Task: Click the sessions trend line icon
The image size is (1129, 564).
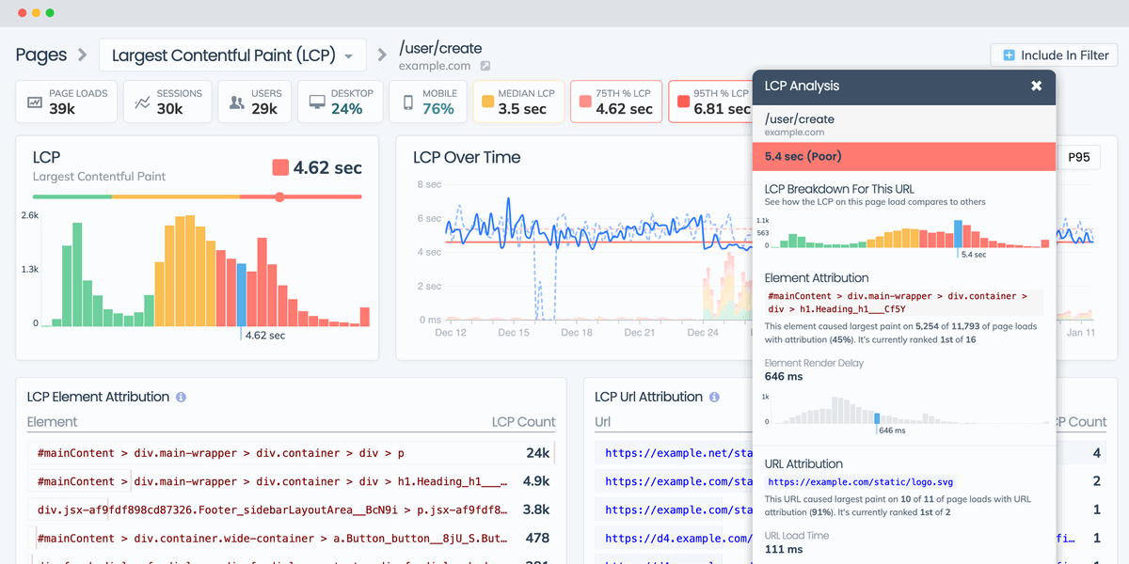Action: pos(142,102)
